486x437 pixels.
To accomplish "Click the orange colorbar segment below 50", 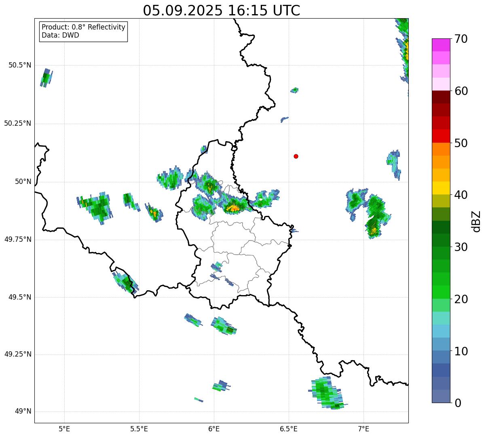I will pyautogui.click(x=441, y=149).
